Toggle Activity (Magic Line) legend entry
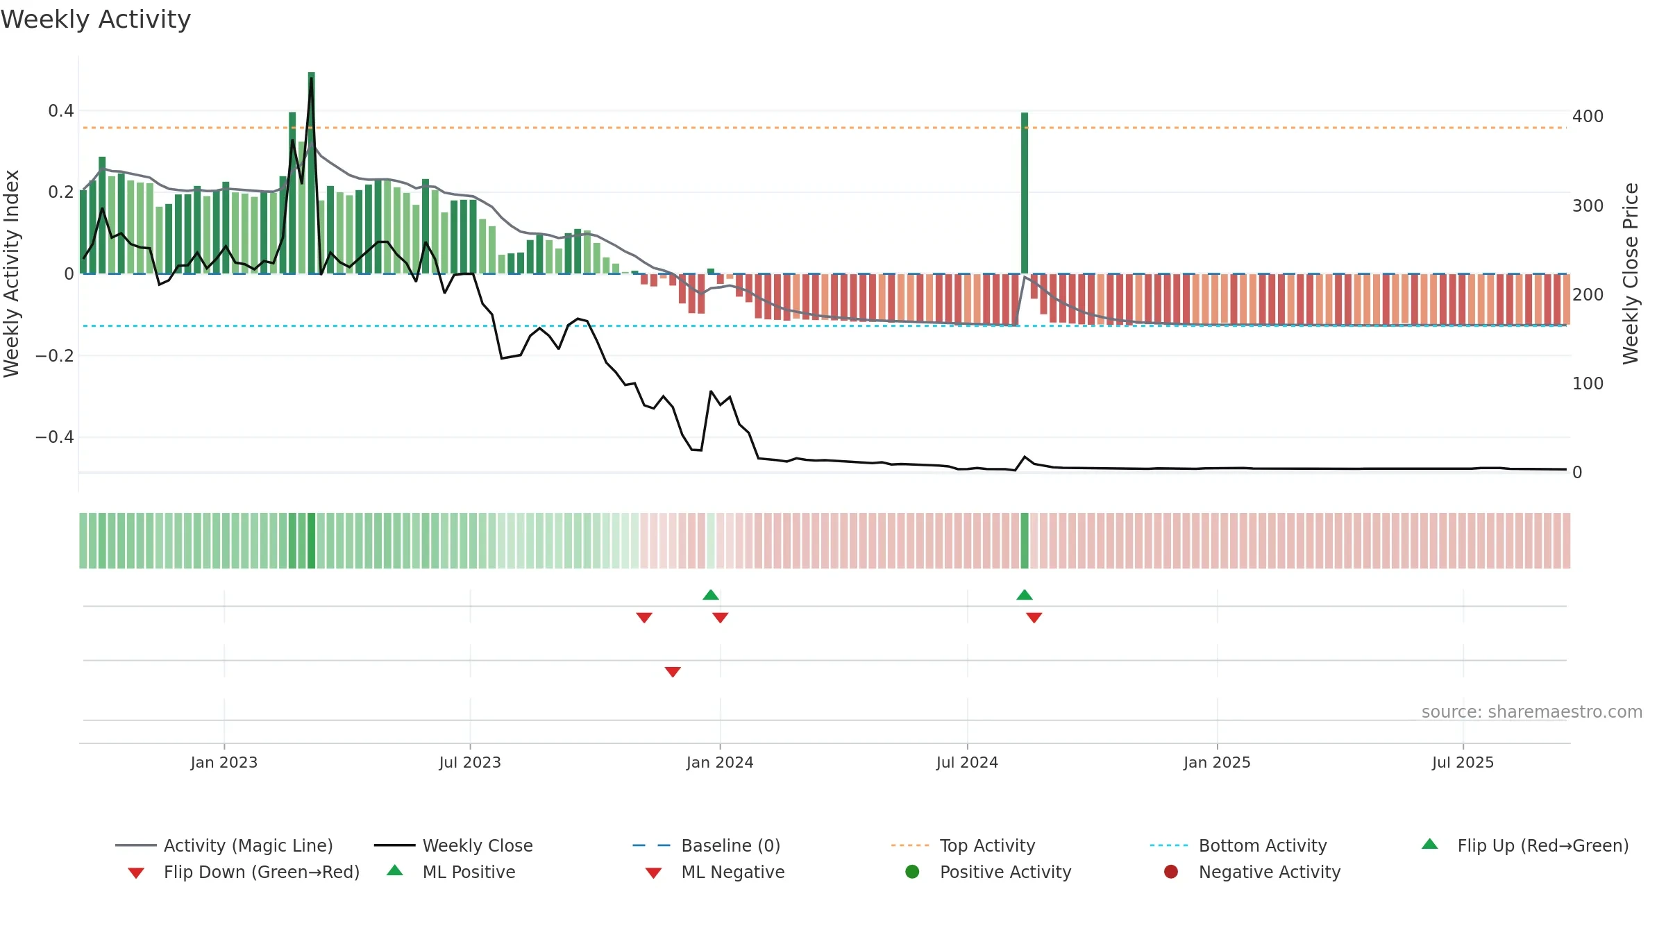 coord(224,845)
